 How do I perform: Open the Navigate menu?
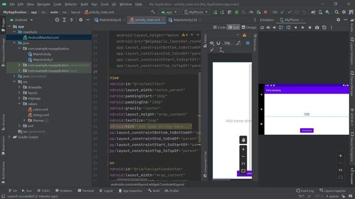[x=43, y=4]
